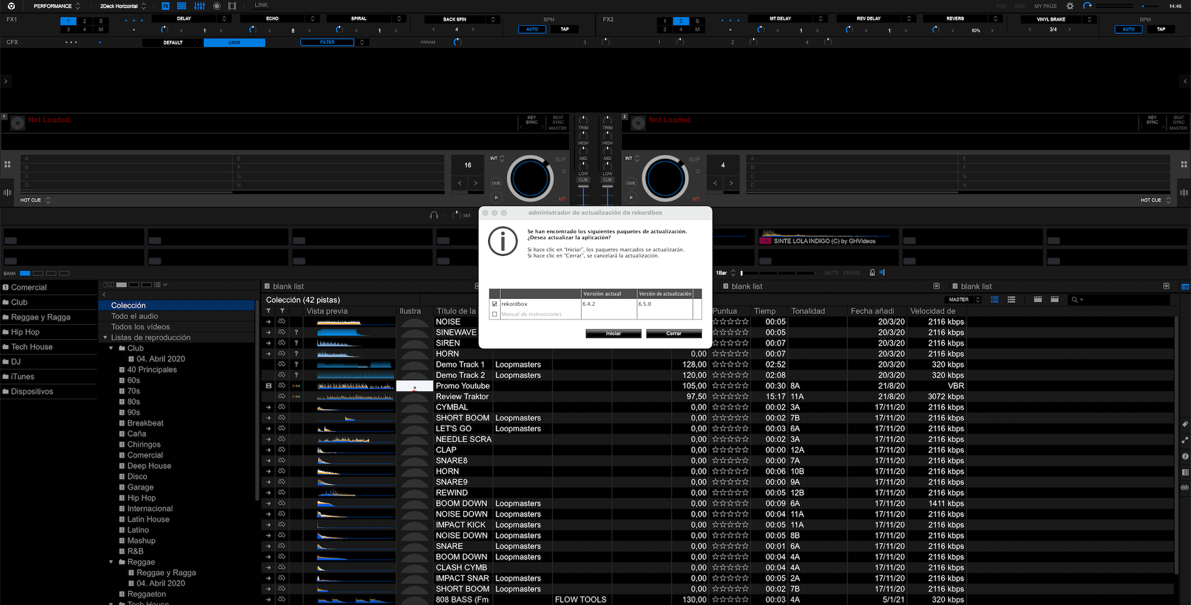1191x605 pixels.
Task: Collapse the Listas de reproducción tree
Action: pos(105,337)
